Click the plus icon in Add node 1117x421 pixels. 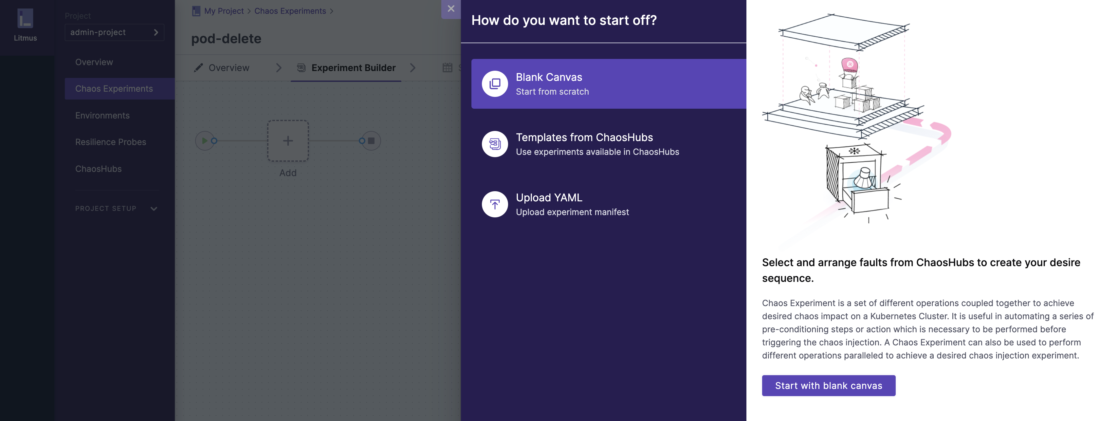(288, 141)
